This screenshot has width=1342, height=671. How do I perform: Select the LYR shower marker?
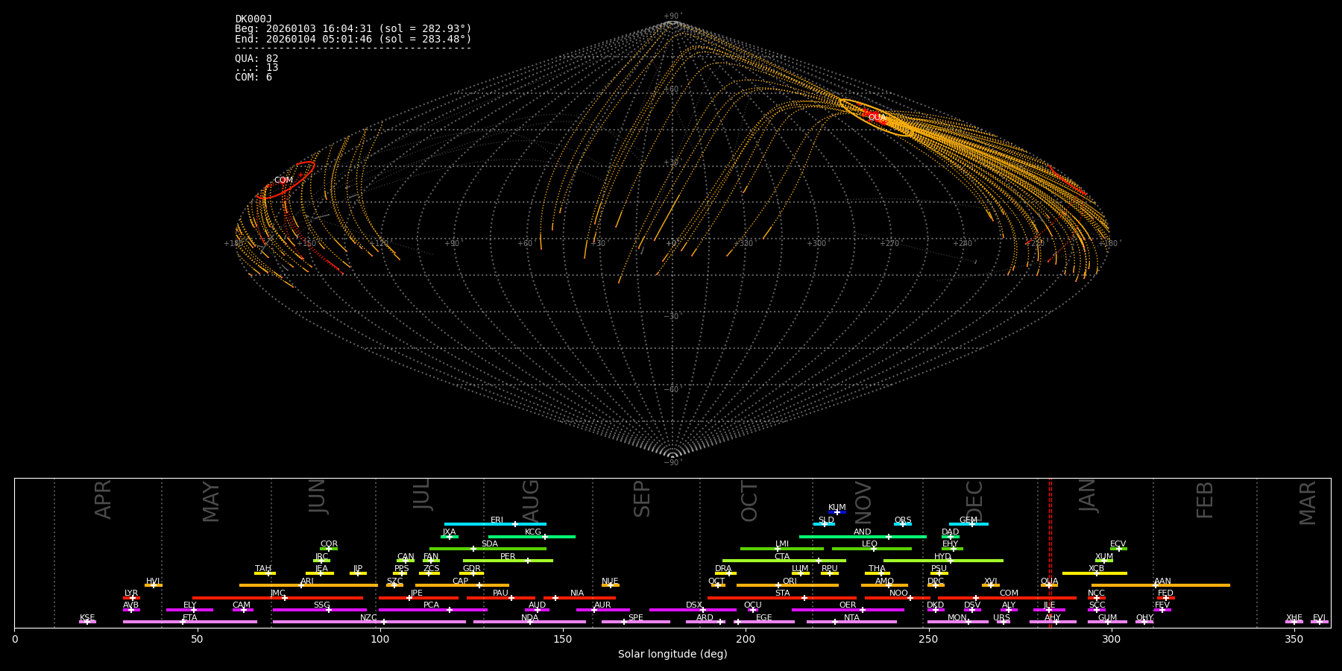131,598
